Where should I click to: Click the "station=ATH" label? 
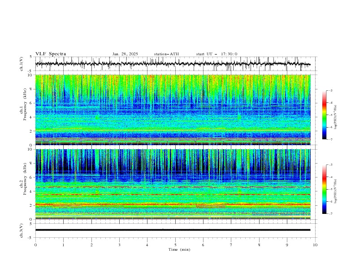[166, 54]
